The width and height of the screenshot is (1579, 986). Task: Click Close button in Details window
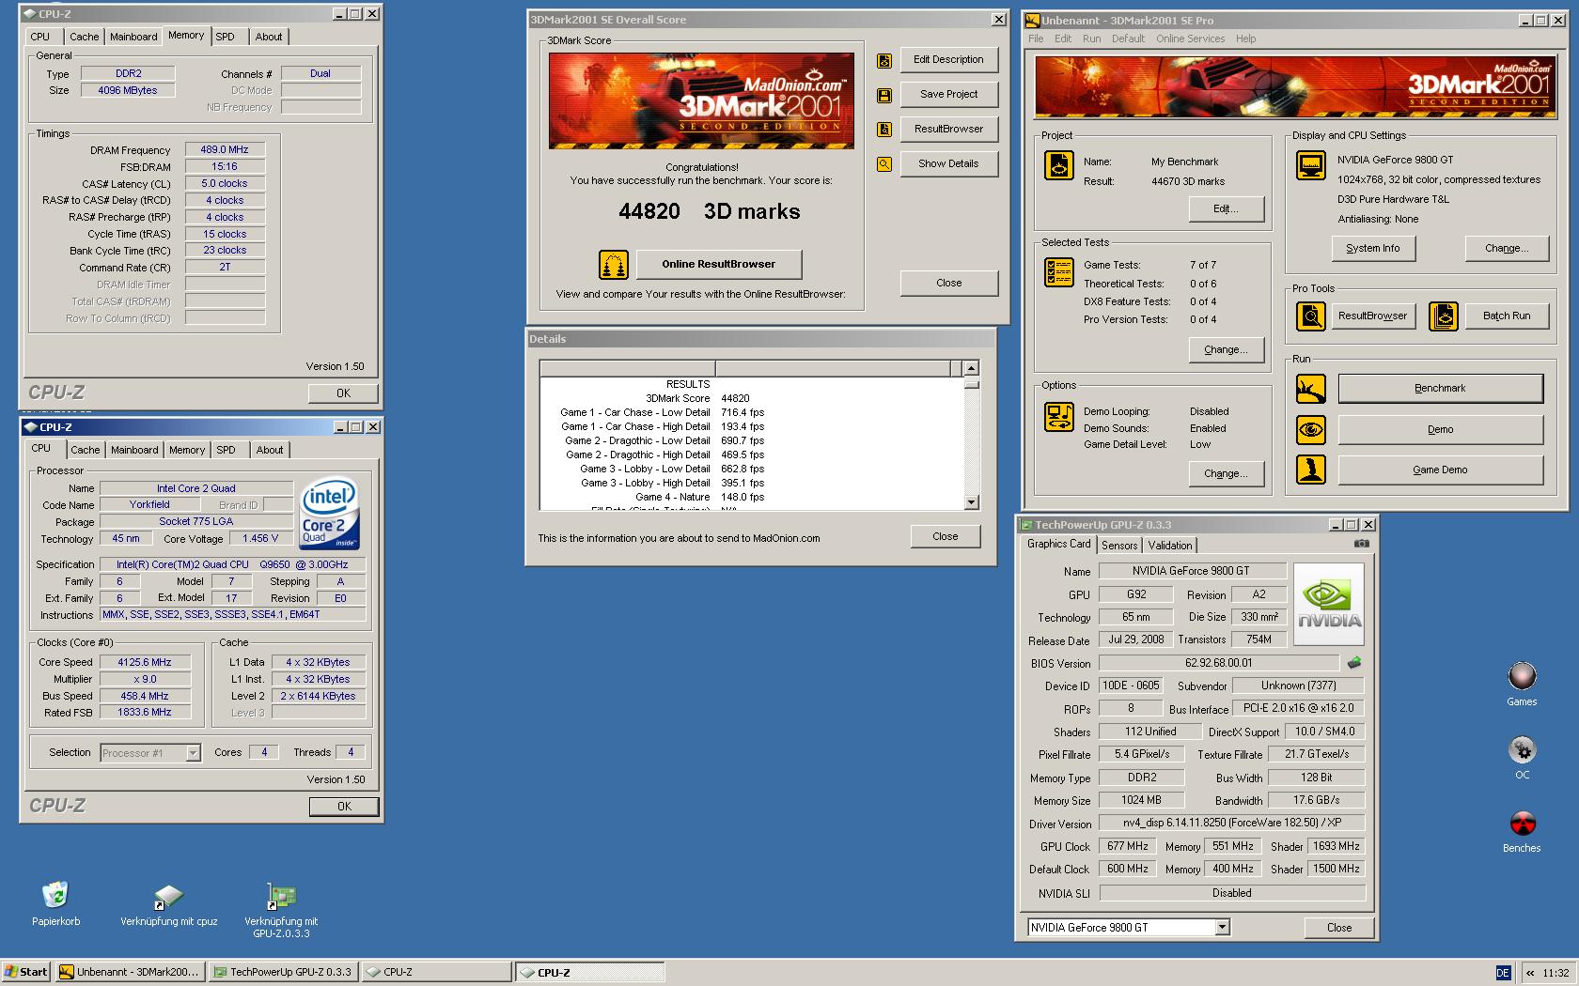pyautogui.click(x=945, y=537)
